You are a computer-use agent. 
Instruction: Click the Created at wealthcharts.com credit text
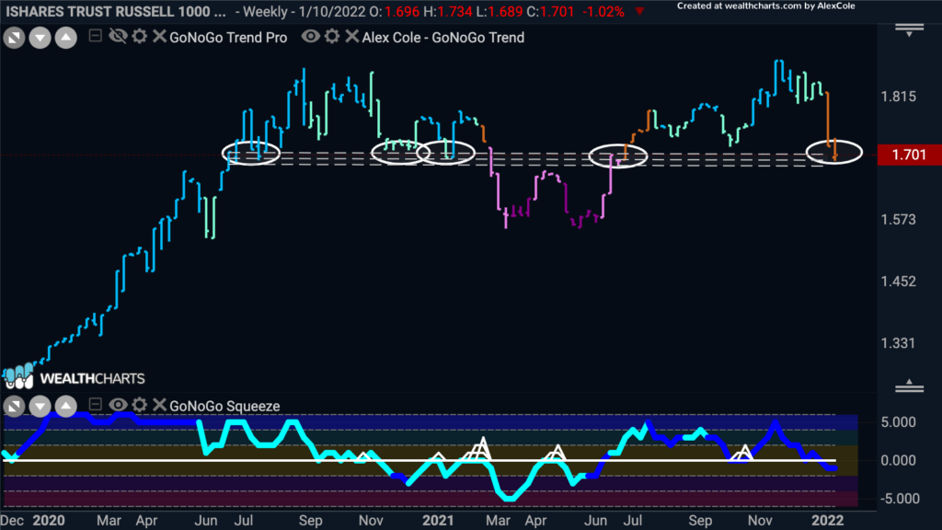point(766,6)
